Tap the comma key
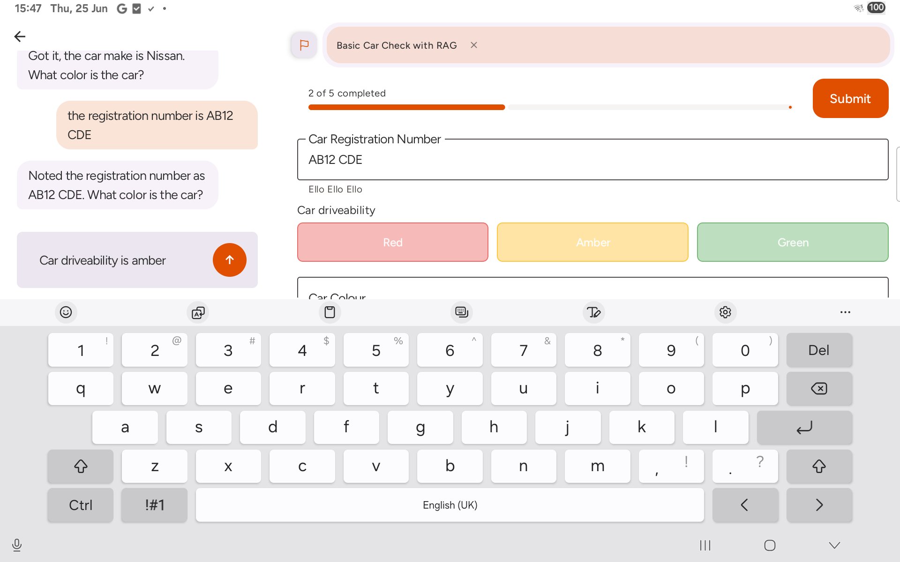900x562 pixels. click(671, 466)
